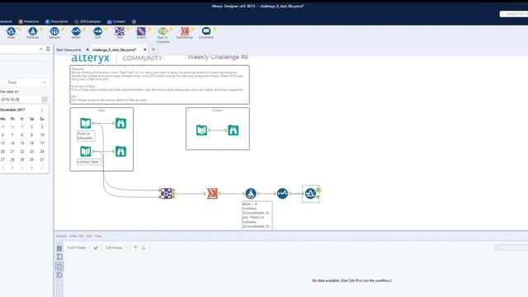528x297 pixels.
Task: Select the Summarize node on the canvas
Action: [212, 193]
